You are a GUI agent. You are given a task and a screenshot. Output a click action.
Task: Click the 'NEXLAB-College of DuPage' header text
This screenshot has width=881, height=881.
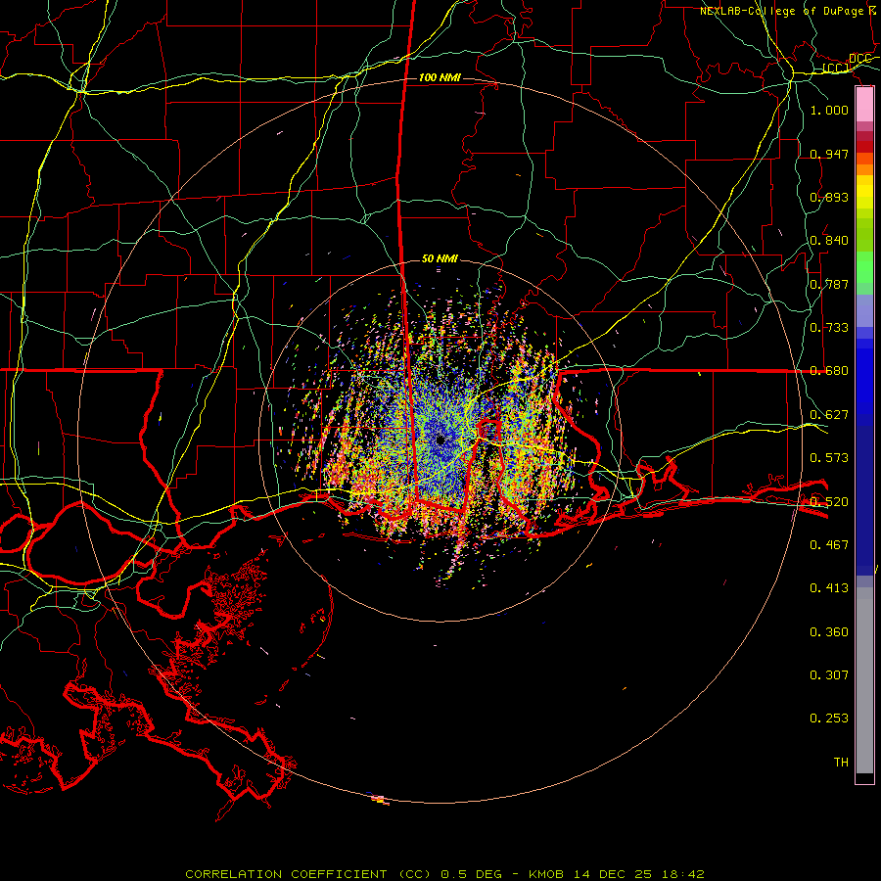pyautogui.click(x=781, y=11)
